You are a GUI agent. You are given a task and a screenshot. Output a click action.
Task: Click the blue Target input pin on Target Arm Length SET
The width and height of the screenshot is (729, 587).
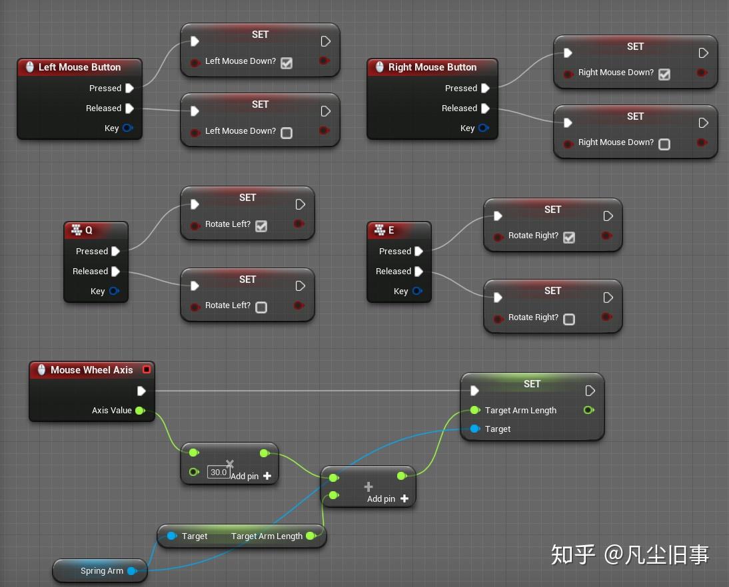coord(474,429)
